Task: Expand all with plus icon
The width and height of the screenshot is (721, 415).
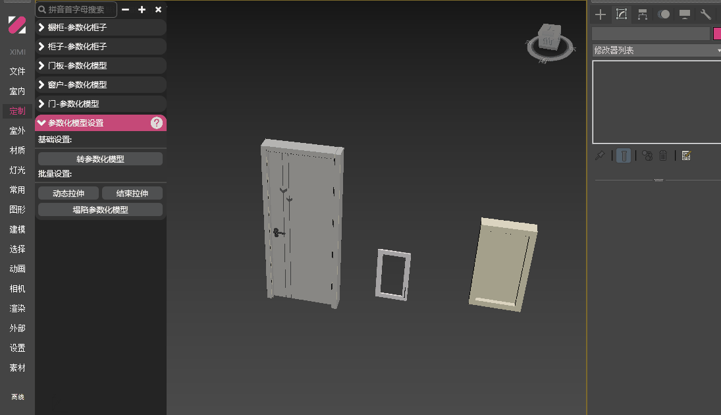Action: click(x=142, y=9)
